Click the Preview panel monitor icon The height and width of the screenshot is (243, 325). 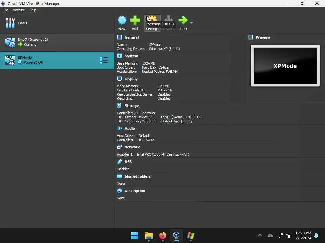point(251,37)
